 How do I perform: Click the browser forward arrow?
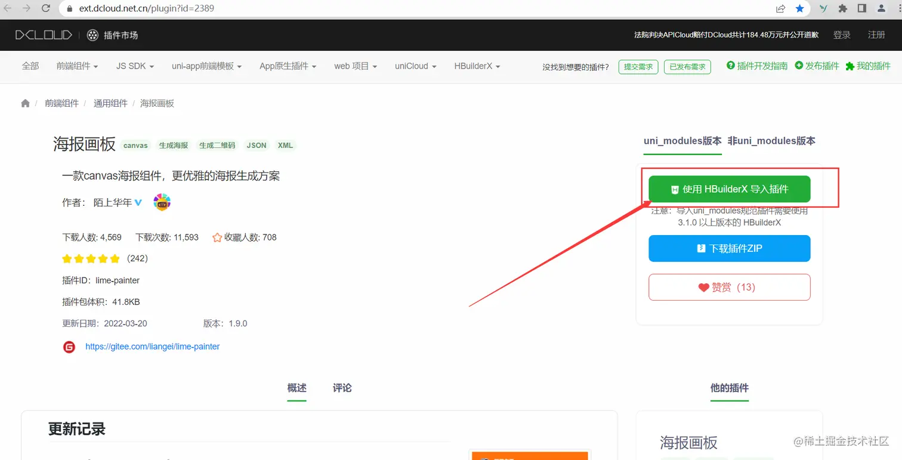click(x=26, y=8)
